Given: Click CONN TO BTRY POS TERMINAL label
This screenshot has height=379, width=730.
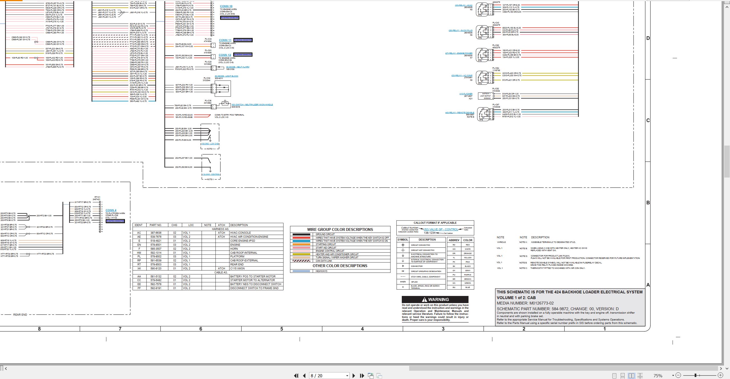Looking at the screenshot, I should (229, 115).
